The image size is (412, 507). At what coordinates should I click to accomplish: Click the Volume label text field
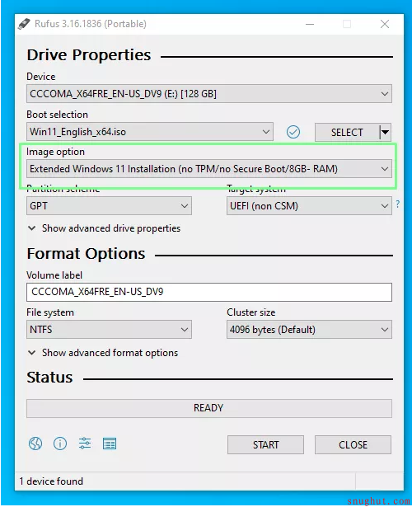tap(209, 292)
